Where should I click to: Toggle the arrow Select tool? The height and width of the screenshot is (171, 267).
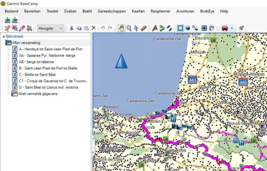(136, 28)
